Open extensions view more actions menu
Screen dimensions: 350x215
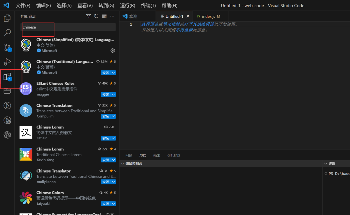112,16
